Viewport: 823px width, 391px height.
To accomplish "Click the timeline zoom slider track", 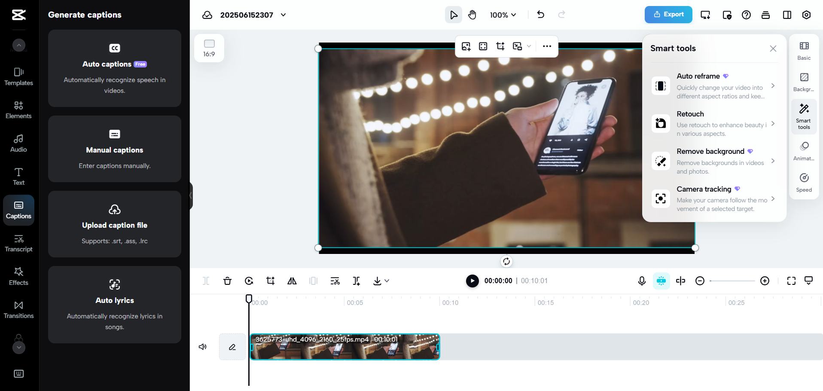I will 732,281.
